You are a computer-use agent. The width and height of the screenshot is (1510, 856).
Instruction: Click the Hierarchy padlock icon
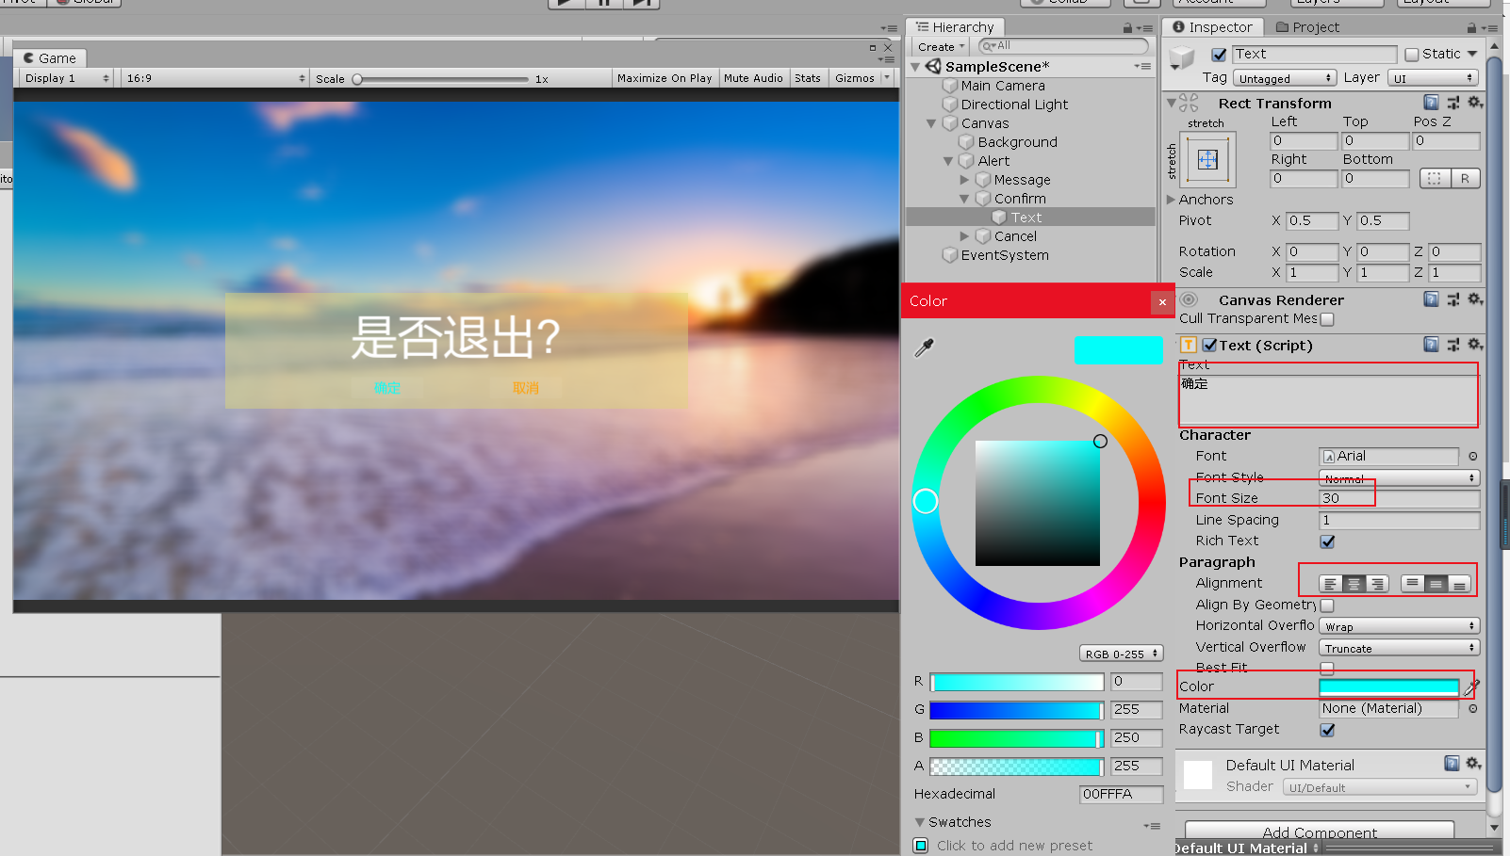coord(1125,26)
